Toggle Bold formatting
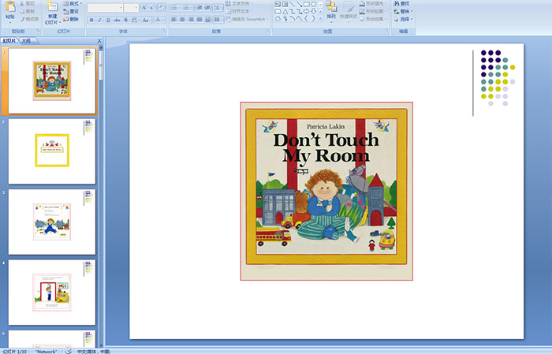 pos(91,20)
